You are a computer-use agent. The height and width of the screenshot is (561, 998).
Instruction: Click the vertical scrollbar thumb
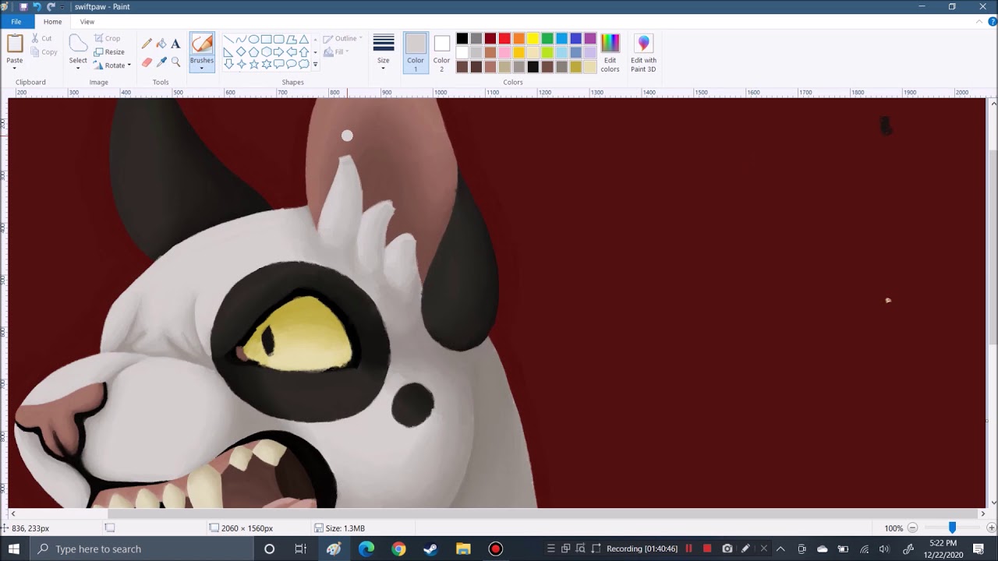(993, 245)
